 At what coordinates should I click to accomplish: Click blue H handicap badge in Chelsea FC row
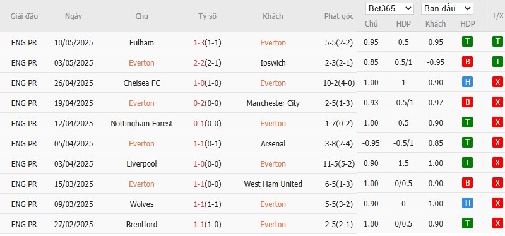pos(467,83)
